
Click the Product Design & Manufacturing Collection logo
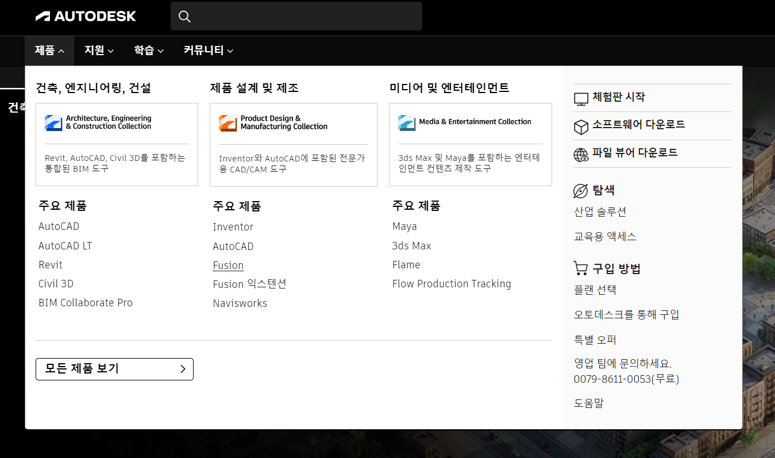tap(273, 122)
